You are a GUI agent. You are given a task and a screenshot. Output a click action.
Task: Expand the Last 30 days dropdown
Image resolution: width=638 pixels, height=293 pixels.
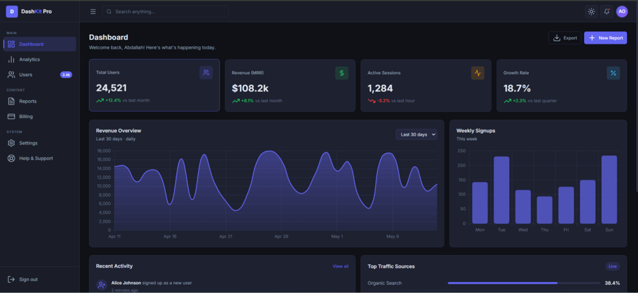tap(416, 134)
